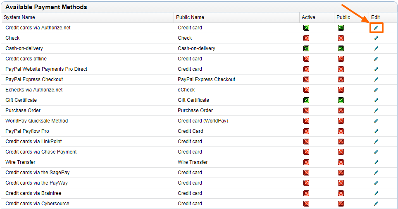Viewport: 398px width, 209px height.
Task: Toggle the Active status for Wire Transfer
Action: coord(306,162)
